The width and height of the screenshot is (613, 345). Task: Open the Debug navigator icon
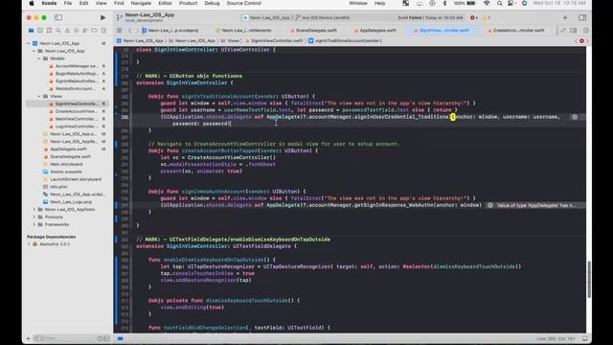pos(85,30)
